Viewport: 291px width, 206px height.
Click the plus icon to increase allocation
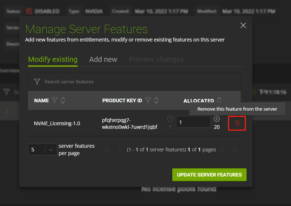coord(217,119)
